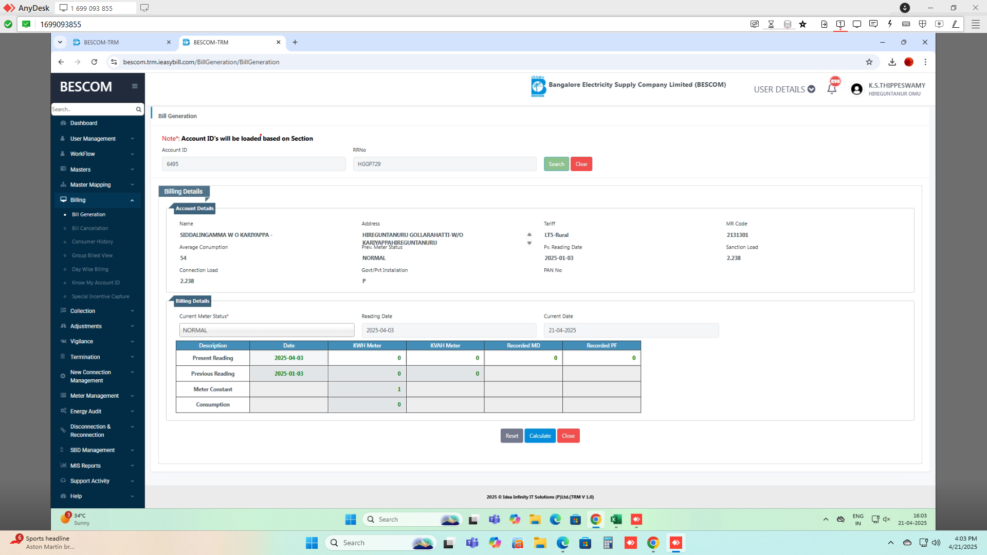Click the browser address bar URL
The image size is (987, 555).
[201, 62]
